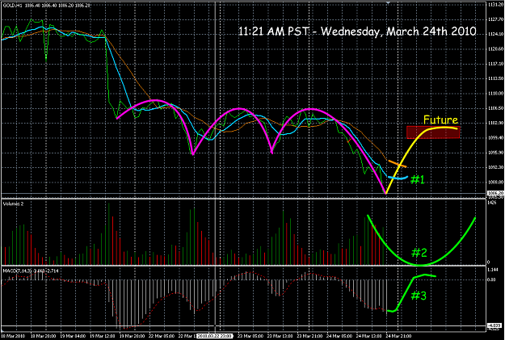Click the 23 Mar 13:00 time label
Viewport: 505px width, 340px height.
pos(280,336)
